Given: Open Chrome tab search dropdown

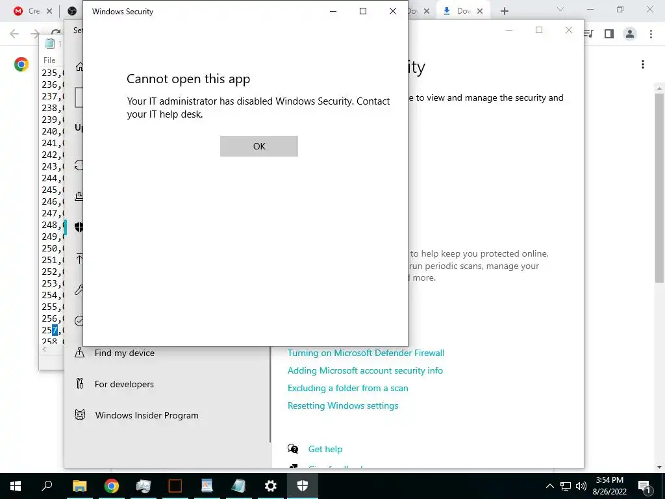Looking at the screenshot, I should click(560, 9).
